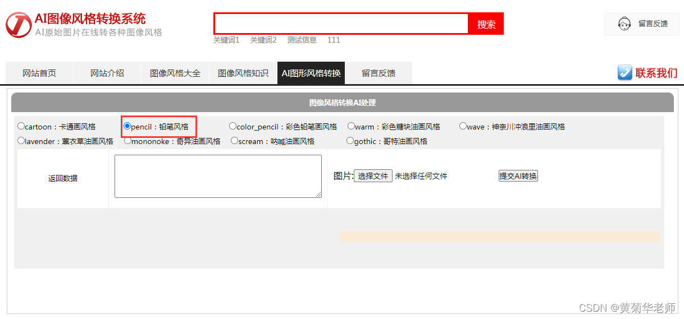The width and height of the screenshot is (684, 319).
Task: Click the 关键词2 hot keyword link
Action: (263, 40)
